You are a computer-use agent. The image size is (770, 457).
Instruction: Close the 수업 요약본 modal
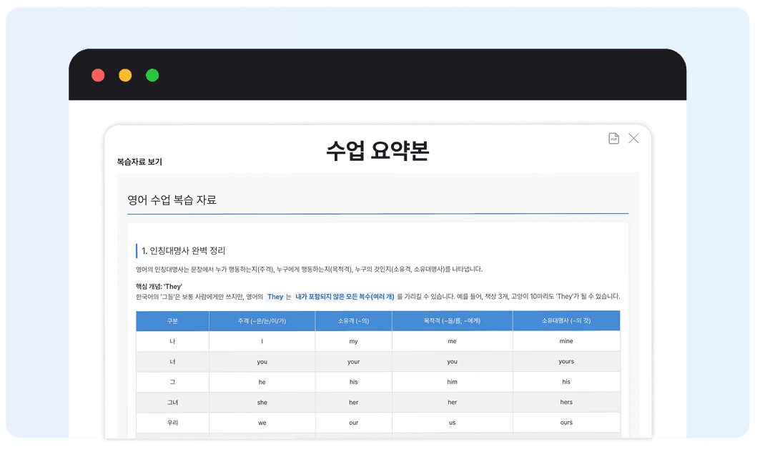633,139
